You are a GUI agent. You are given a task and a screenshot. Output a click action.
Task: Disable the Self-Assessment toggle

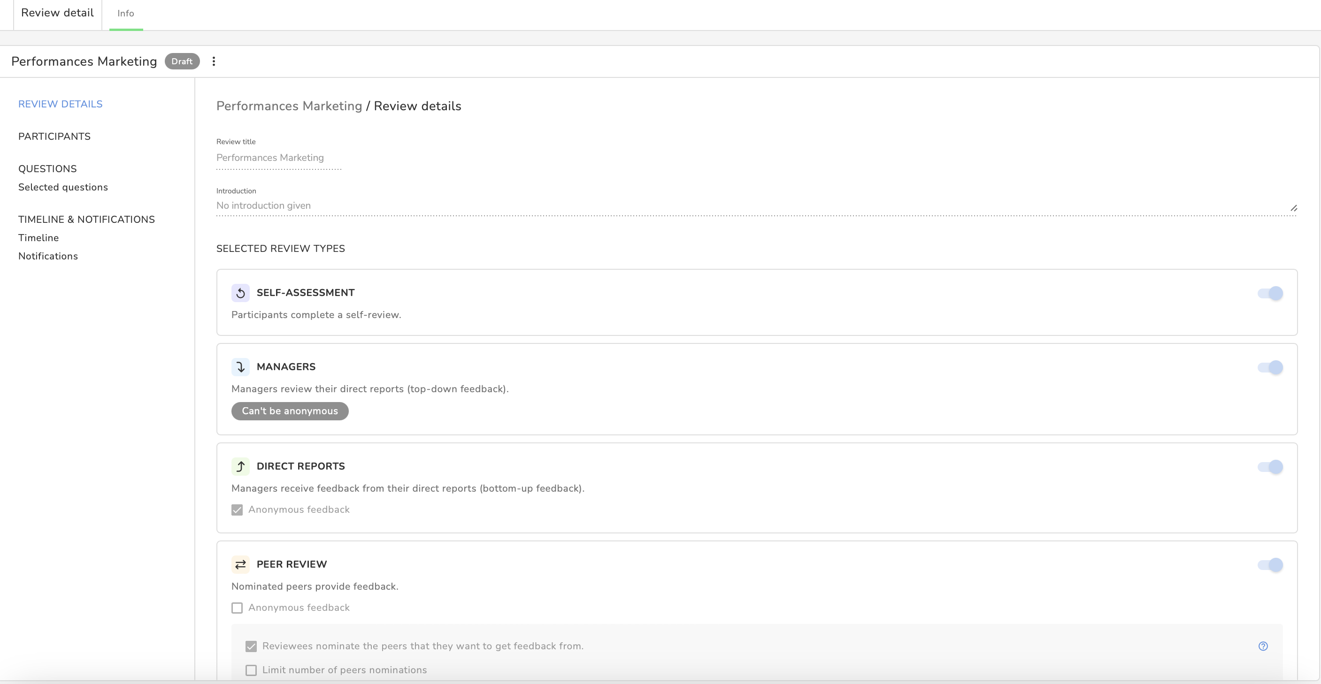[1270, 293]
